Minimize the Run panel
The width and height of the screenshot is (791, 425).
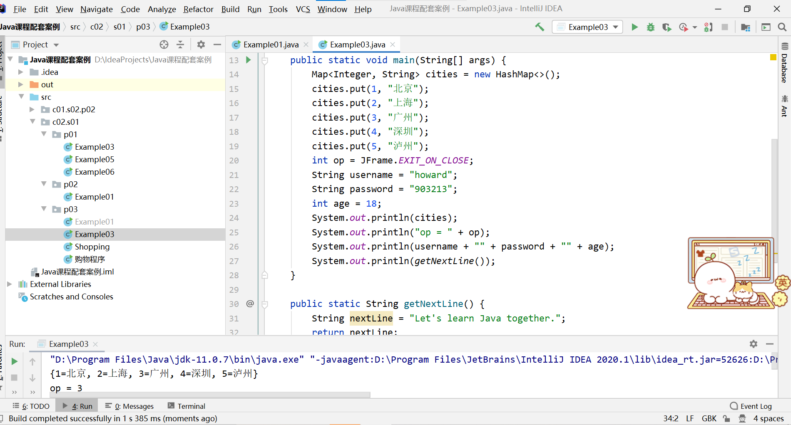pos(770,344)
